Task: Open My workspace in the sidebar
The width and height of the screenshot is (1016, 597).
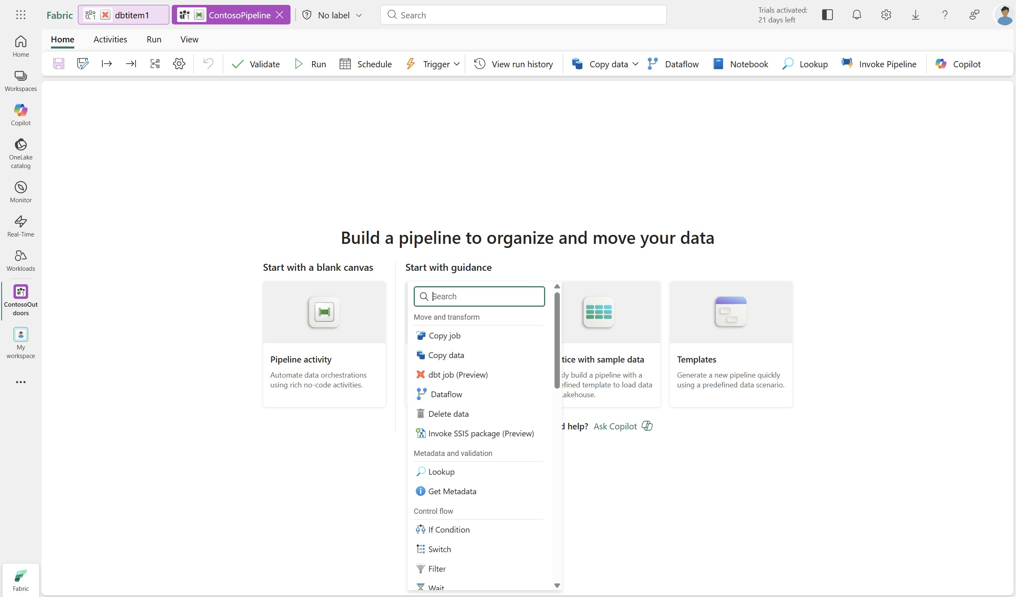Action: pyautogui.click(x=21, y=343)
